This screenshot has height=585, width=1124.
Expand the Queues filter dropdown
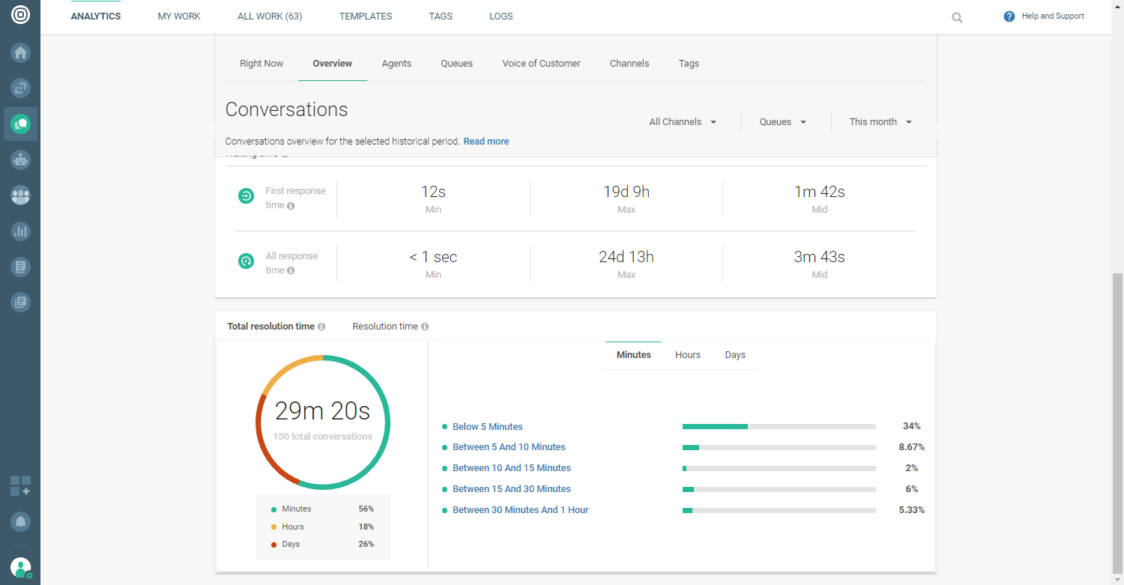783,122
